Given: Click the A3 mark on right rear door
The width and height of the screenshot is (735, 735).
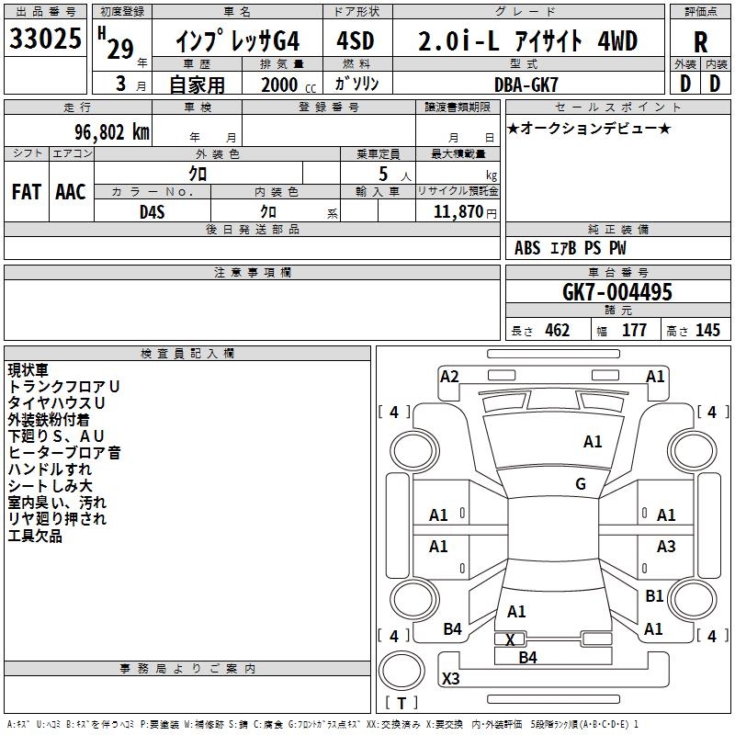Looking at the screenshot, I should (x=665, y=546).
